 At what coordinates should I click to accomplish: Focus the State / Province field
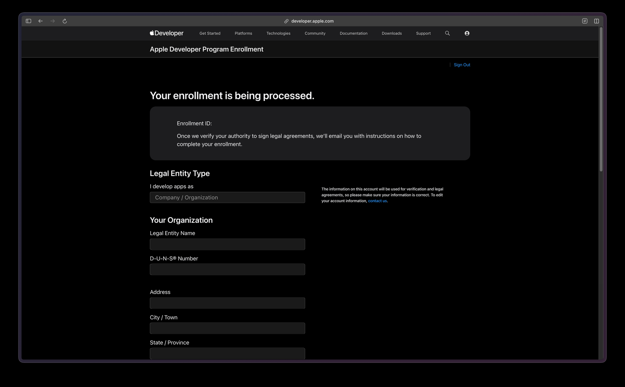pyautogui.click(x=227, y=353)
